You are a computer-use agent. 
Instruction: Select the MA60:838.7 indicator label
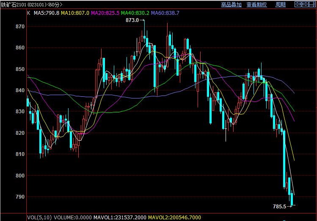165,13
